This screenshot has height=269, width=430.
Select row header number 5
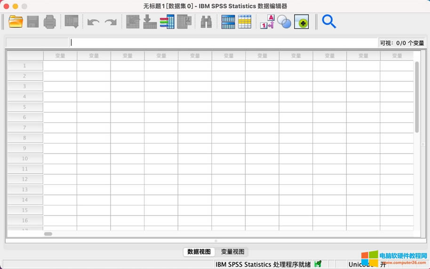[25, 107]
